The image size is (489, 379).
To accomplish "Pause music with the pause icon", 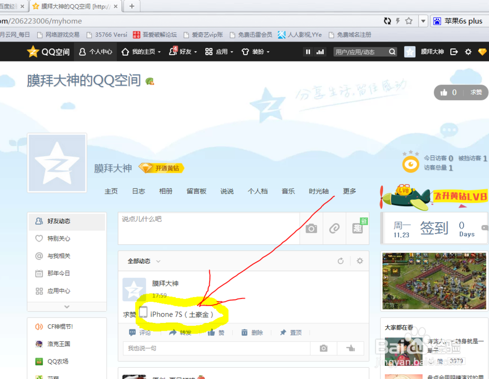I will [x=308, y=52].
